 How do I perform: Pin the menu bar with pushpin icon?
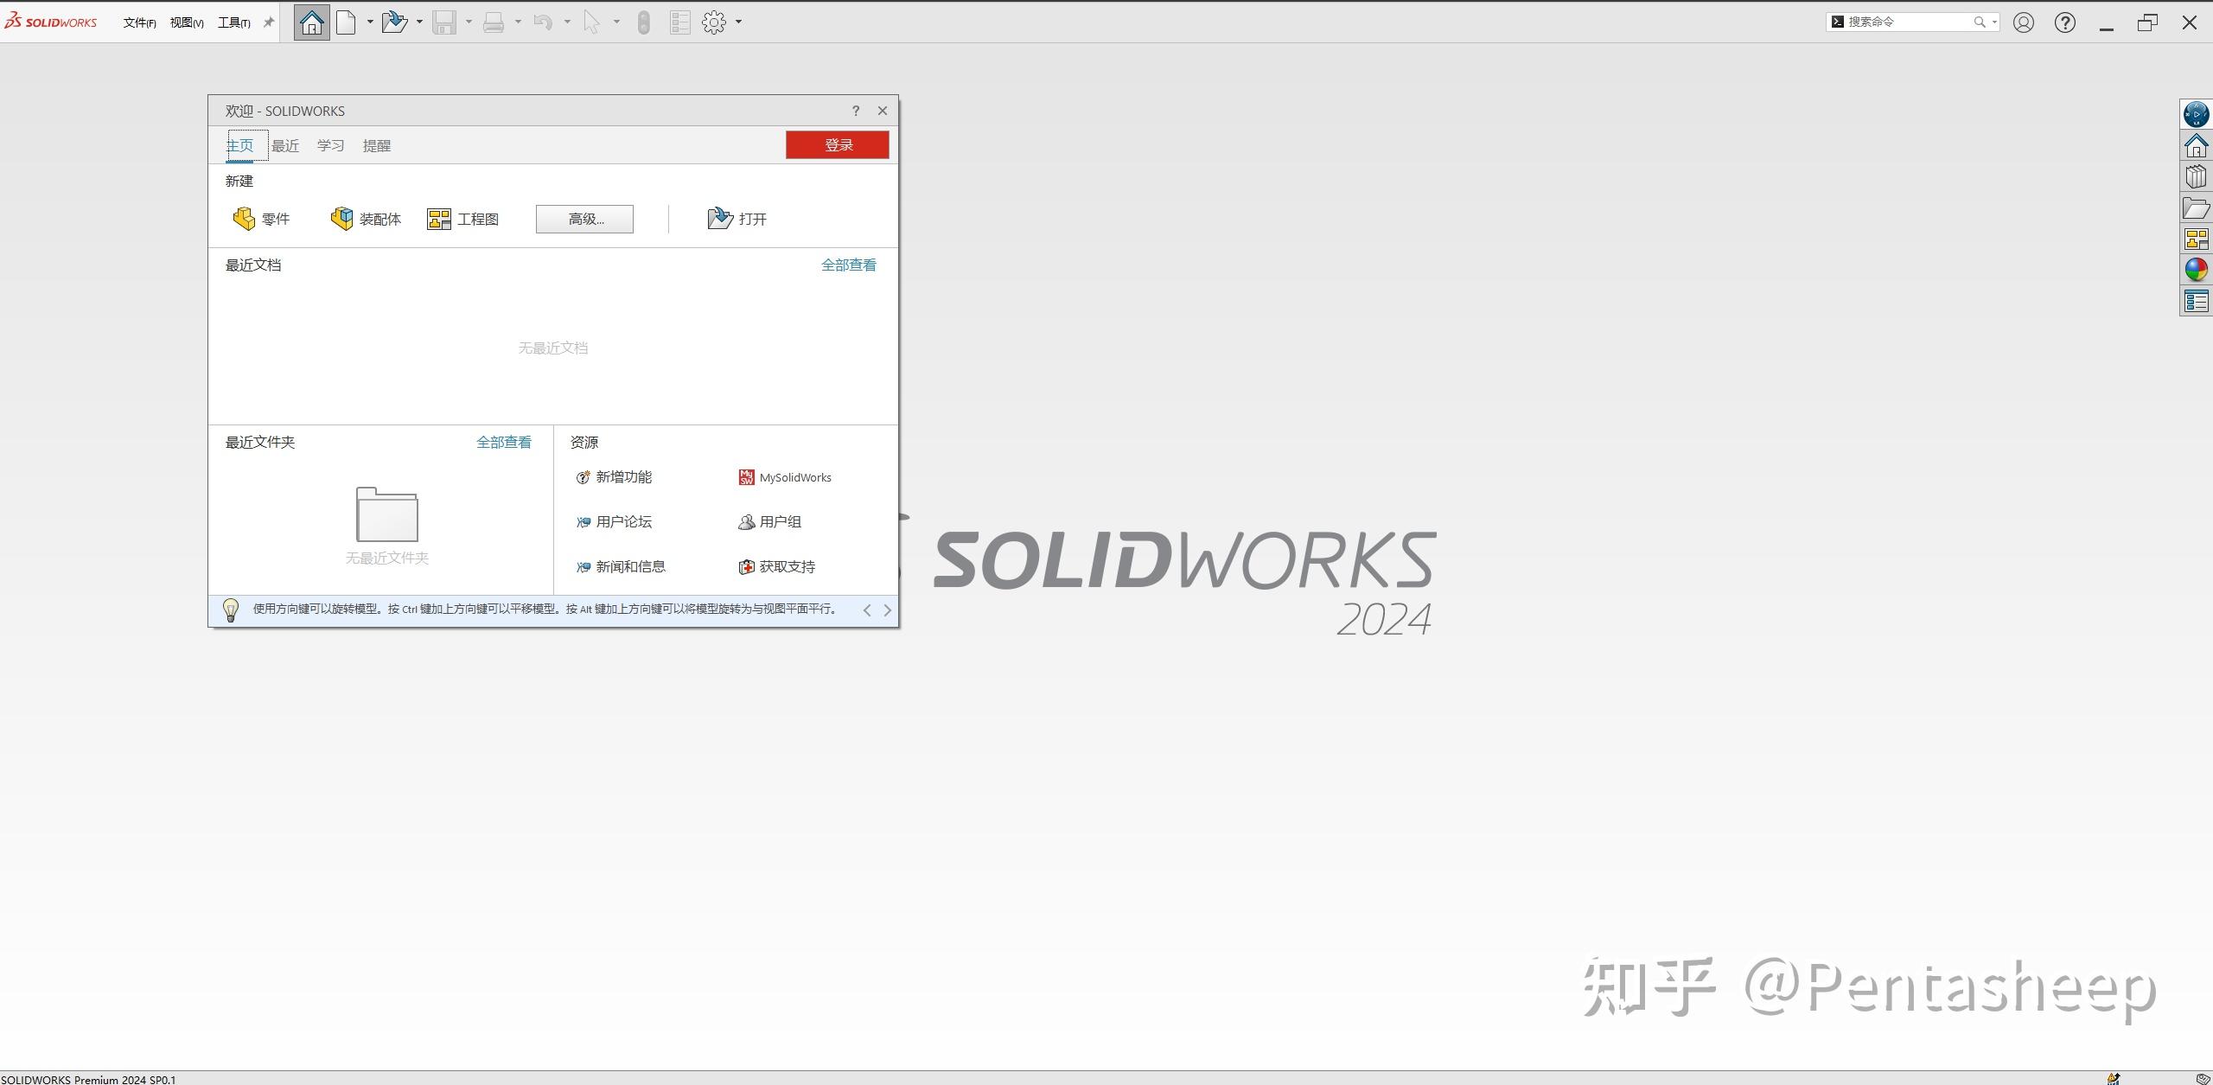coord(269,22)
